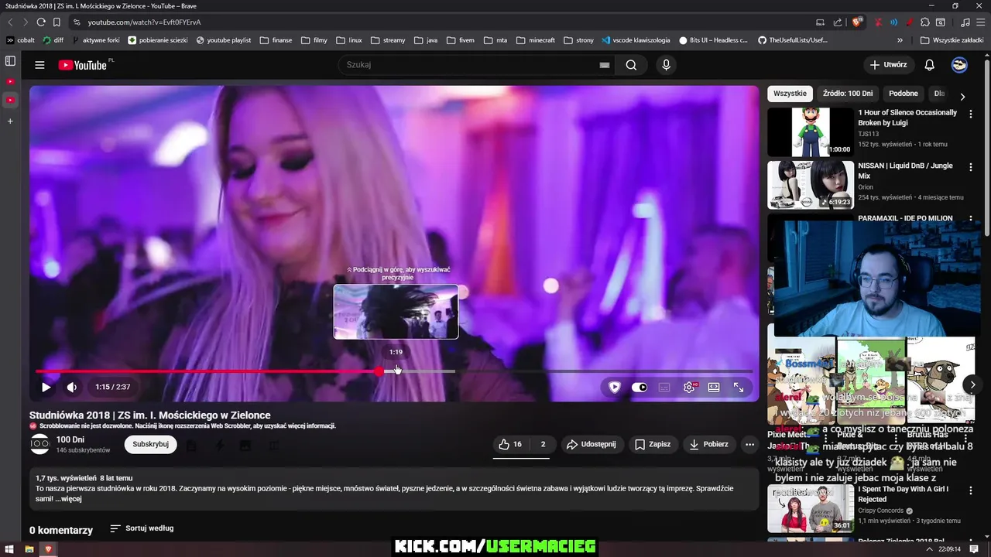
Task: Start voice search with microphone icon
Action: 666,65
